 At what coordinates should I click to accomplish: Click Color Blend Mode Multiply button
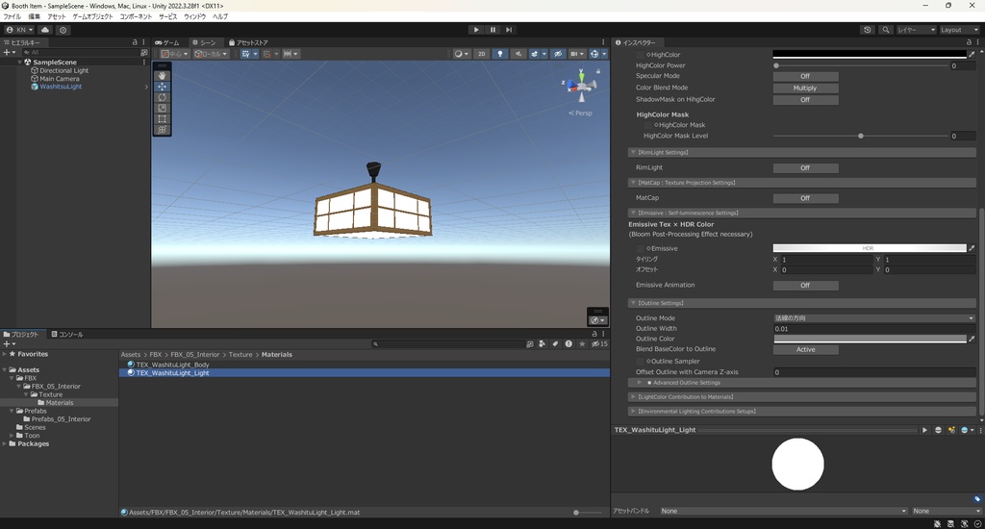point(805,88)
